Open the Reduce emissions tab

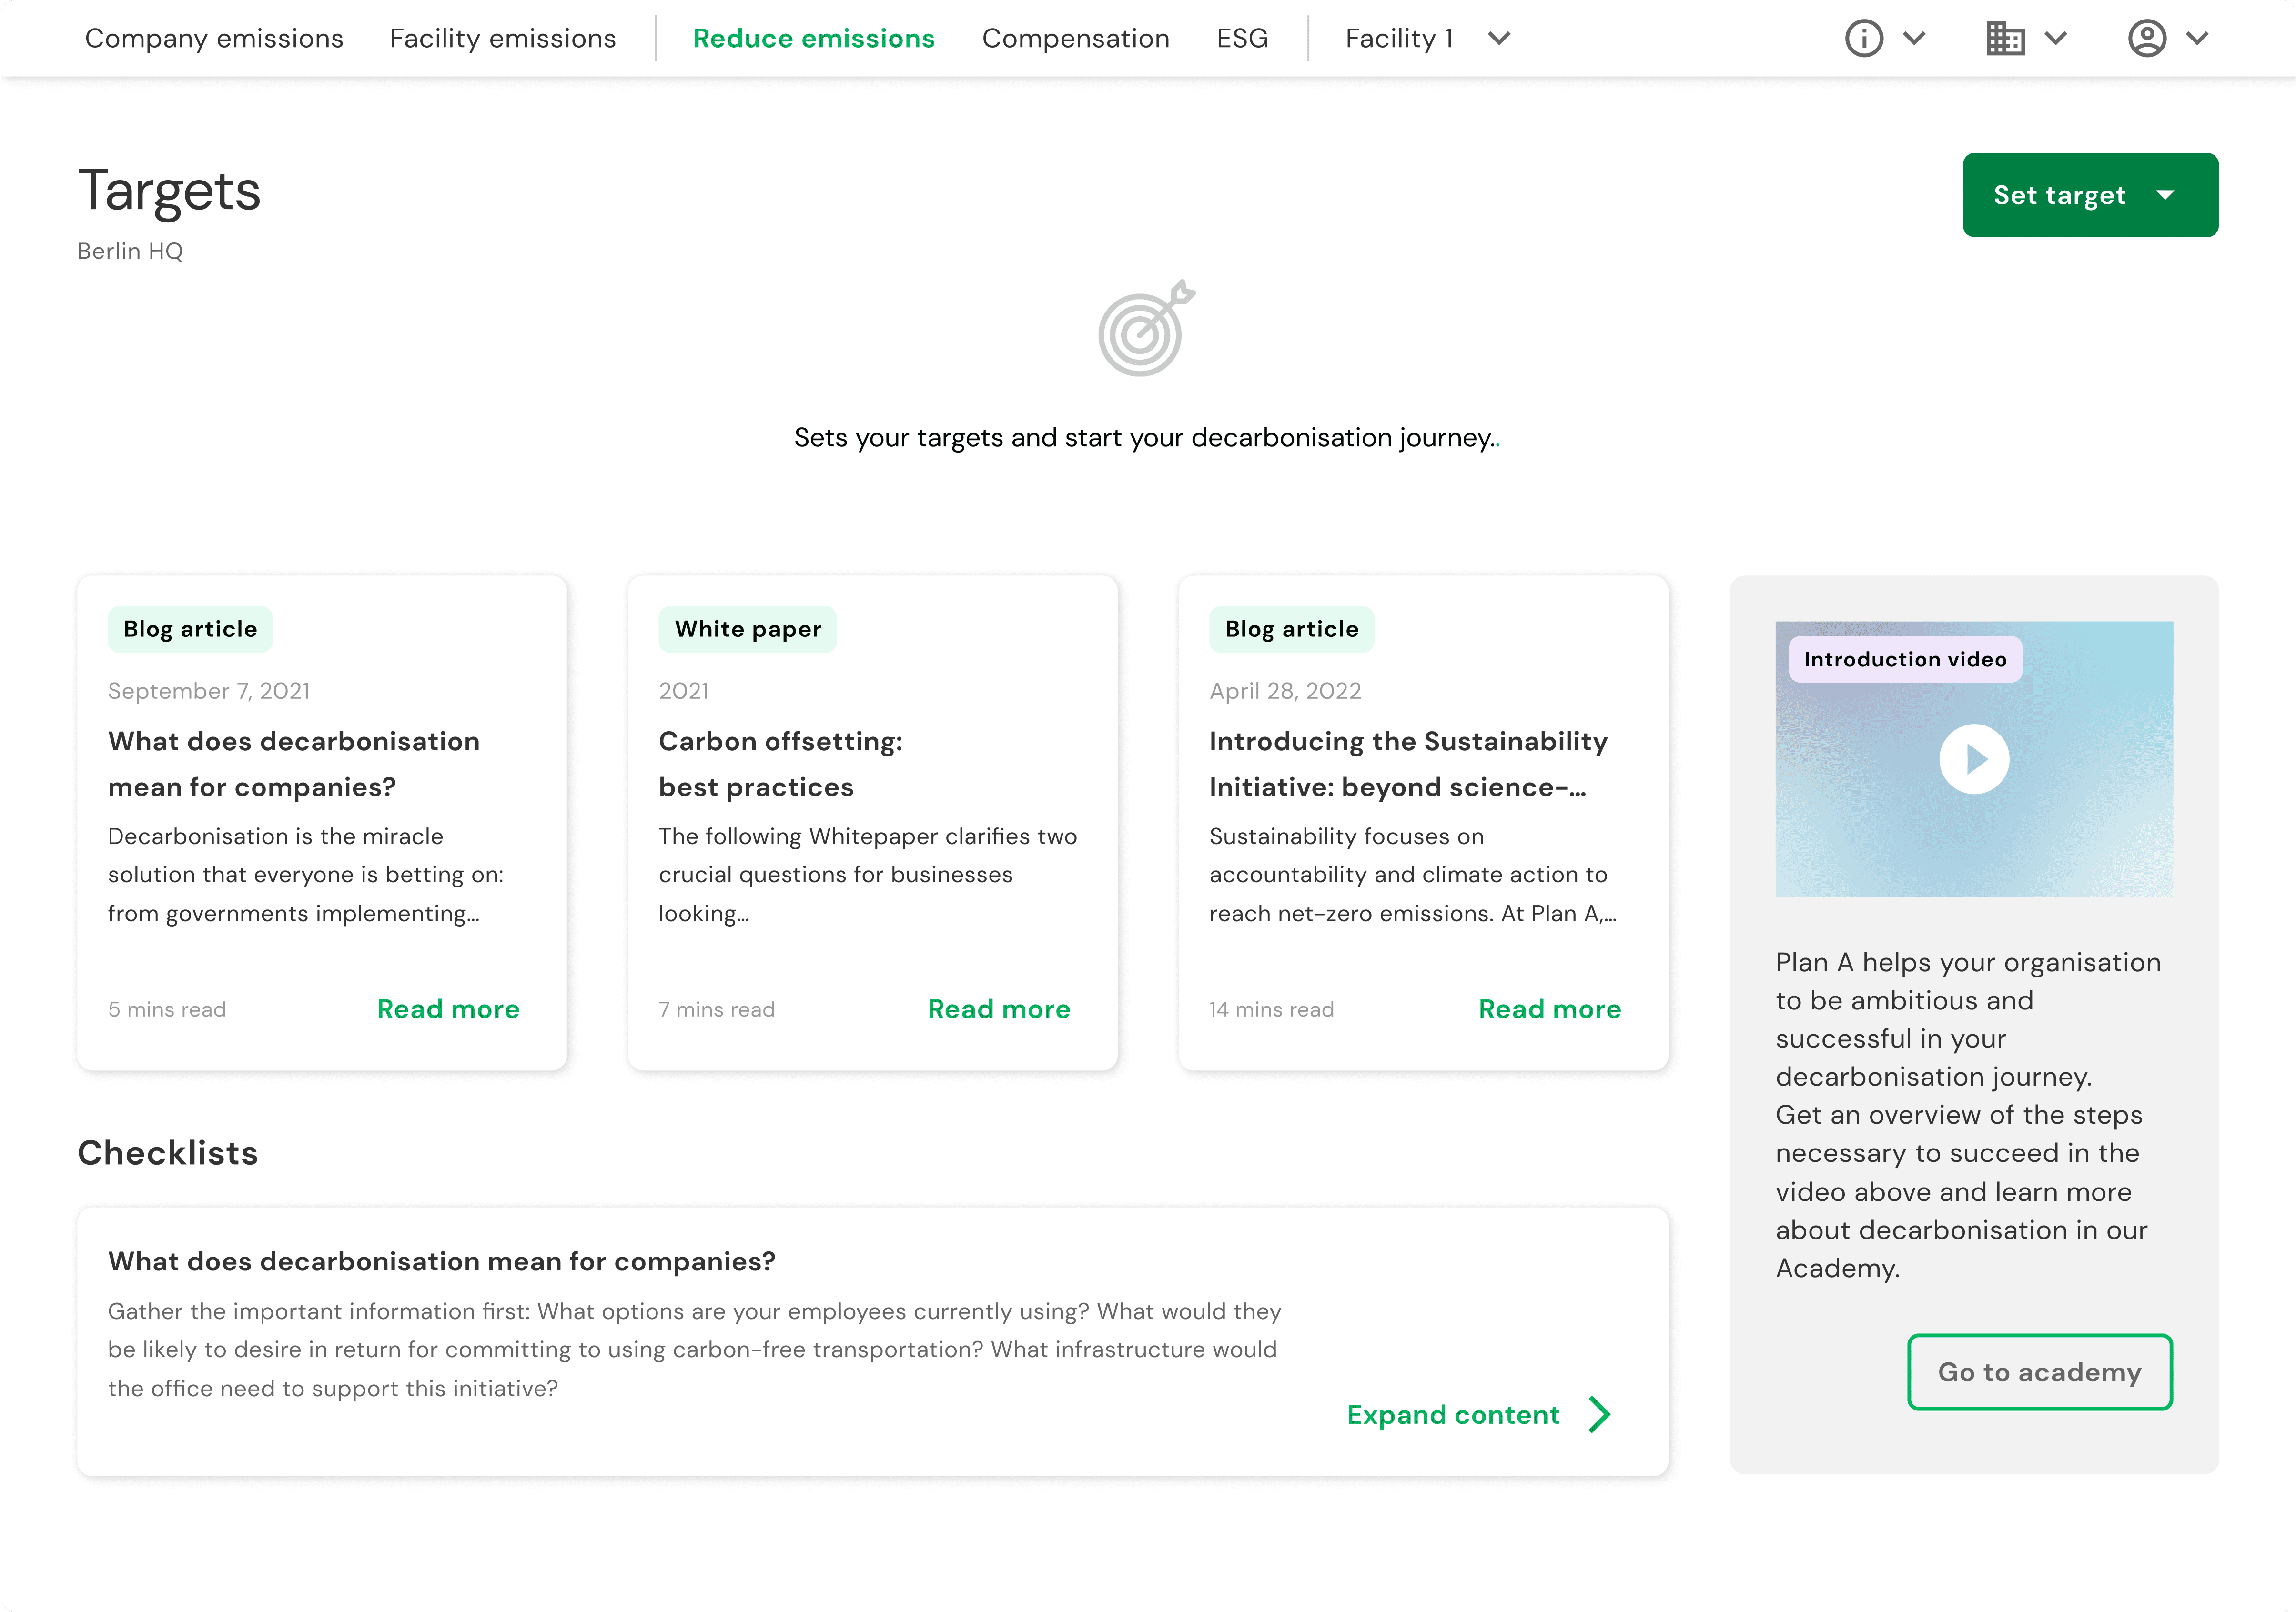click(x=813, y=38)
